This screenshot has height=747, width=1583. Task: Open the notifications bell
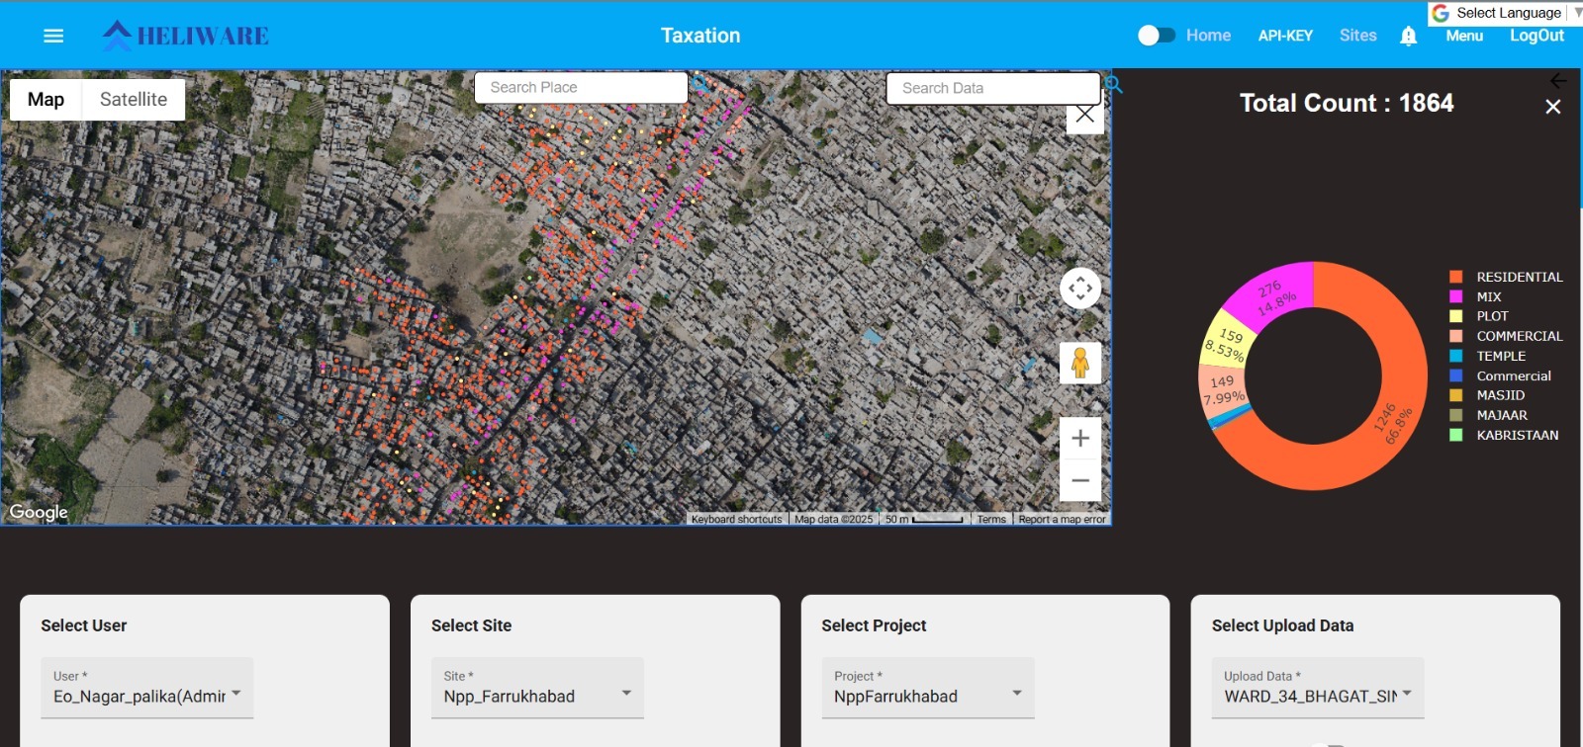pyautogui.click(x=1409, y=37)
